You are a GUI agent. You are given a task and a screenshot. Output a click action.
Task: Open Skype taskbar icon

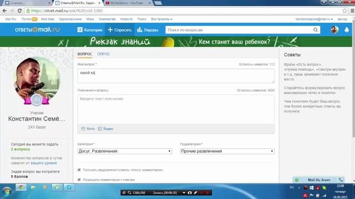click(x=69, y=187)
